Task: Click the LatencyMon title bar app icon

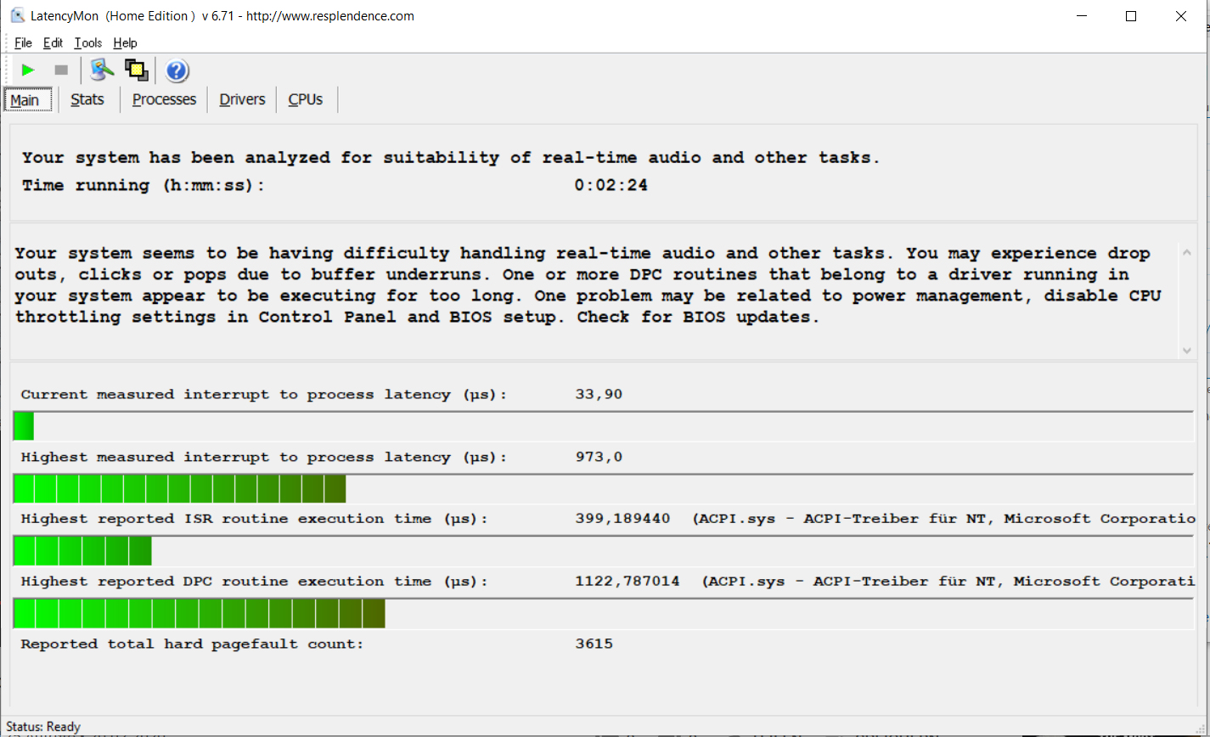Action: (18, 15)
